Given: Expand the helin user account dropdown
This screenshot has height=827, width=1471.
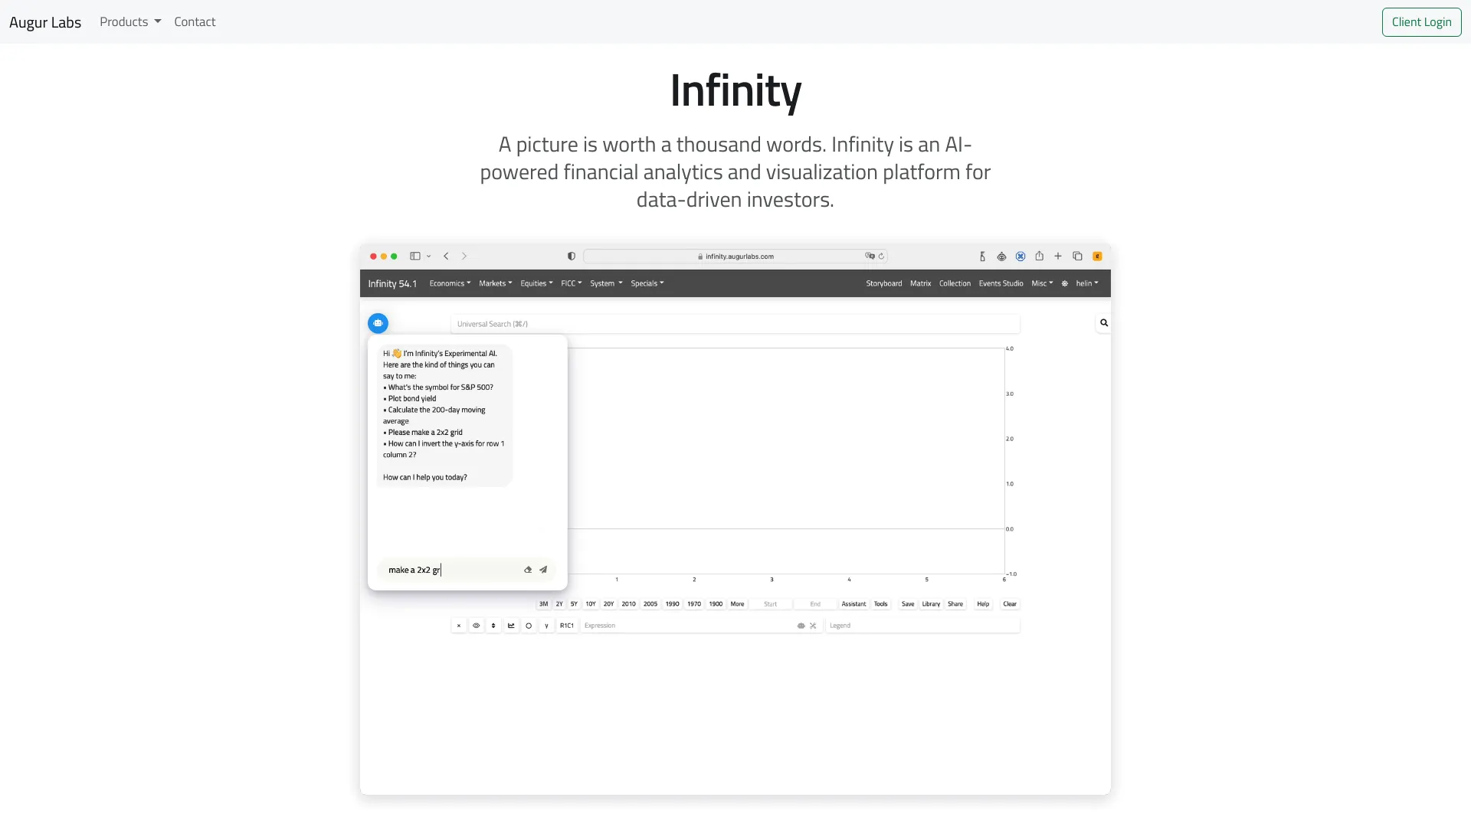Looking at the screenshot, I should (1086, 283).
